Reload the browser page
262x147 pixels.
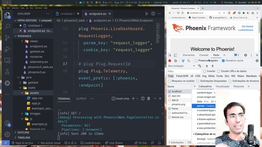pos(178,13)
